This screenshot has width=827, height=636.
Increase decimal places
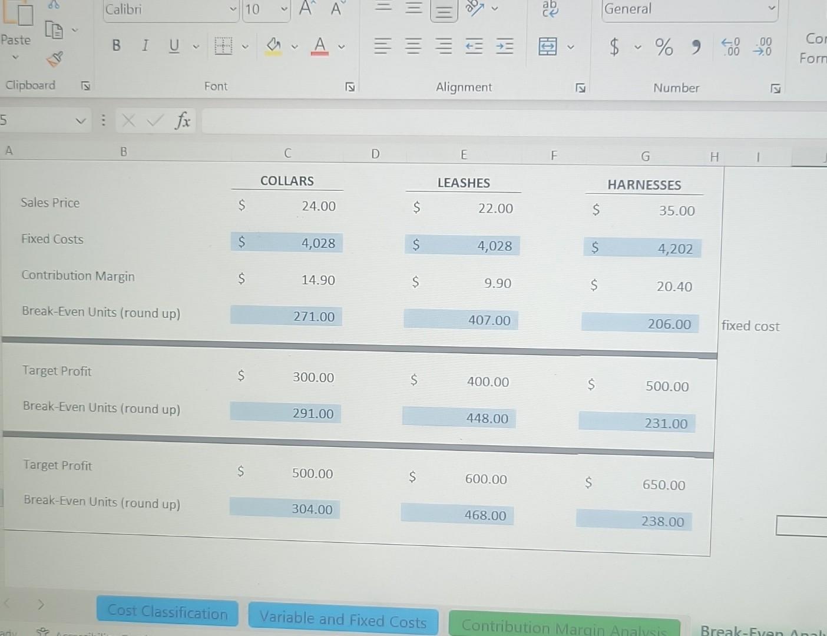[x=730, y=47]
